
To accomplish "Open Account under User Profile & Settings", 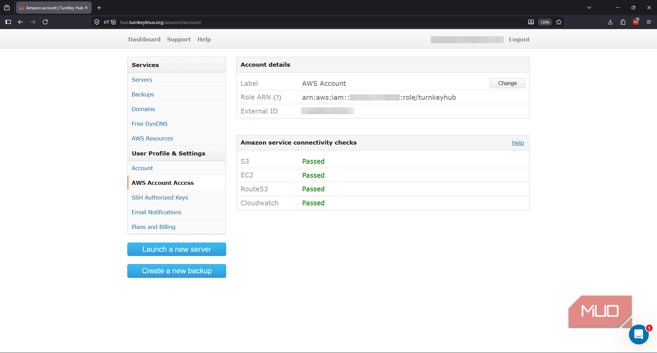I will pyautogui.click(x=142, y=168).
